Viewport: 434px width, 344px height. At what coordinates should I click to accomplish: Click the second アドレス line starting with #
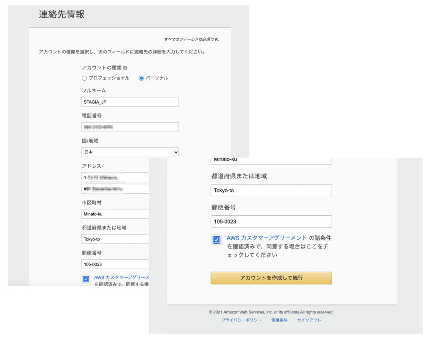(115, 189)
